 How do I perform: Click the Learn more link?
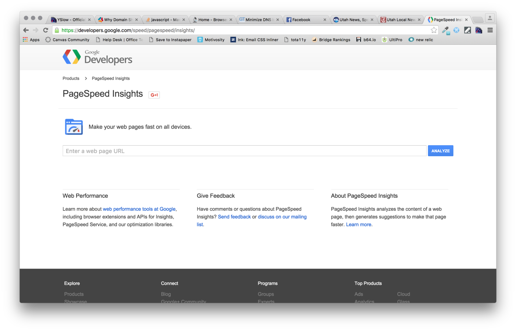[358, 224]
